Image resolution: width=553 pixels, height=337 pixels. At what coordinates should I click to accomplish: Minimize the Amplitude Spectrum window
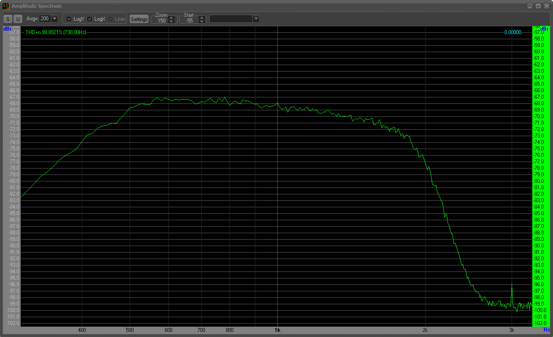click(530, 6)
